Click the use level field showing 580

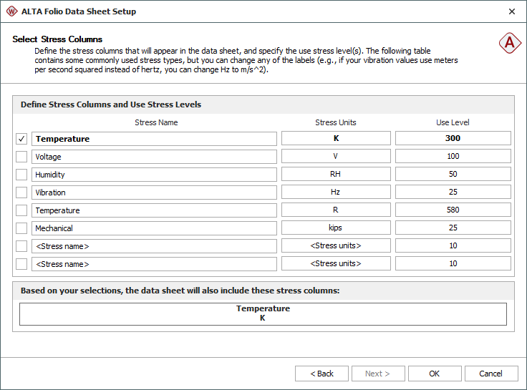tap(453, 210)
